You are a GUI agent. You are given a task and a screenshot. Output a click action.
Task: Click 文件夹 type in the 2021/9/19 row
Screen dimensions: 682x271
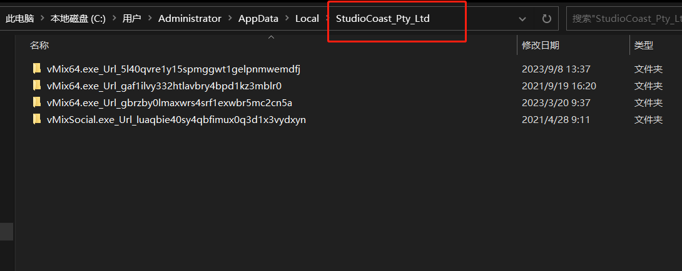click(x=648, y=86)
